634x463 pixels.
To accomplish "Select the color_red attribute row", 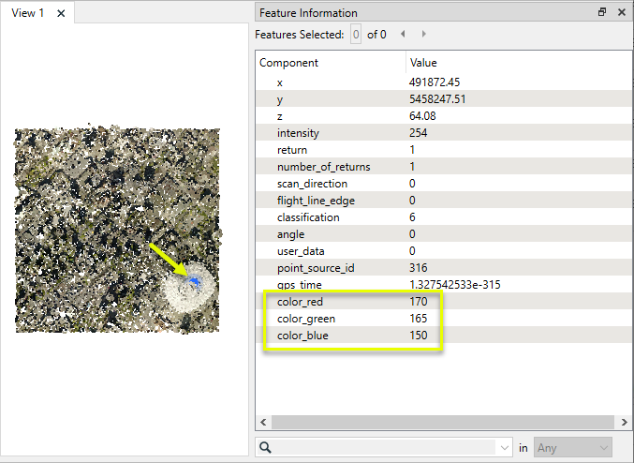I will pyautogui.click(x=300, y=302).
